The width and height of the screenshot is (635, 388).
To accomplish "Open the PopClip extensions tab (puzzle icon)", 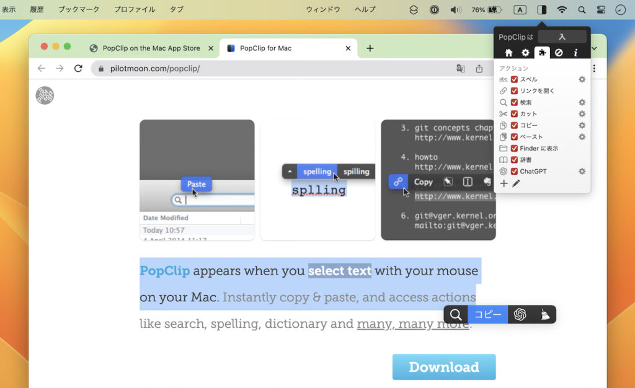I will click(541, 53).
